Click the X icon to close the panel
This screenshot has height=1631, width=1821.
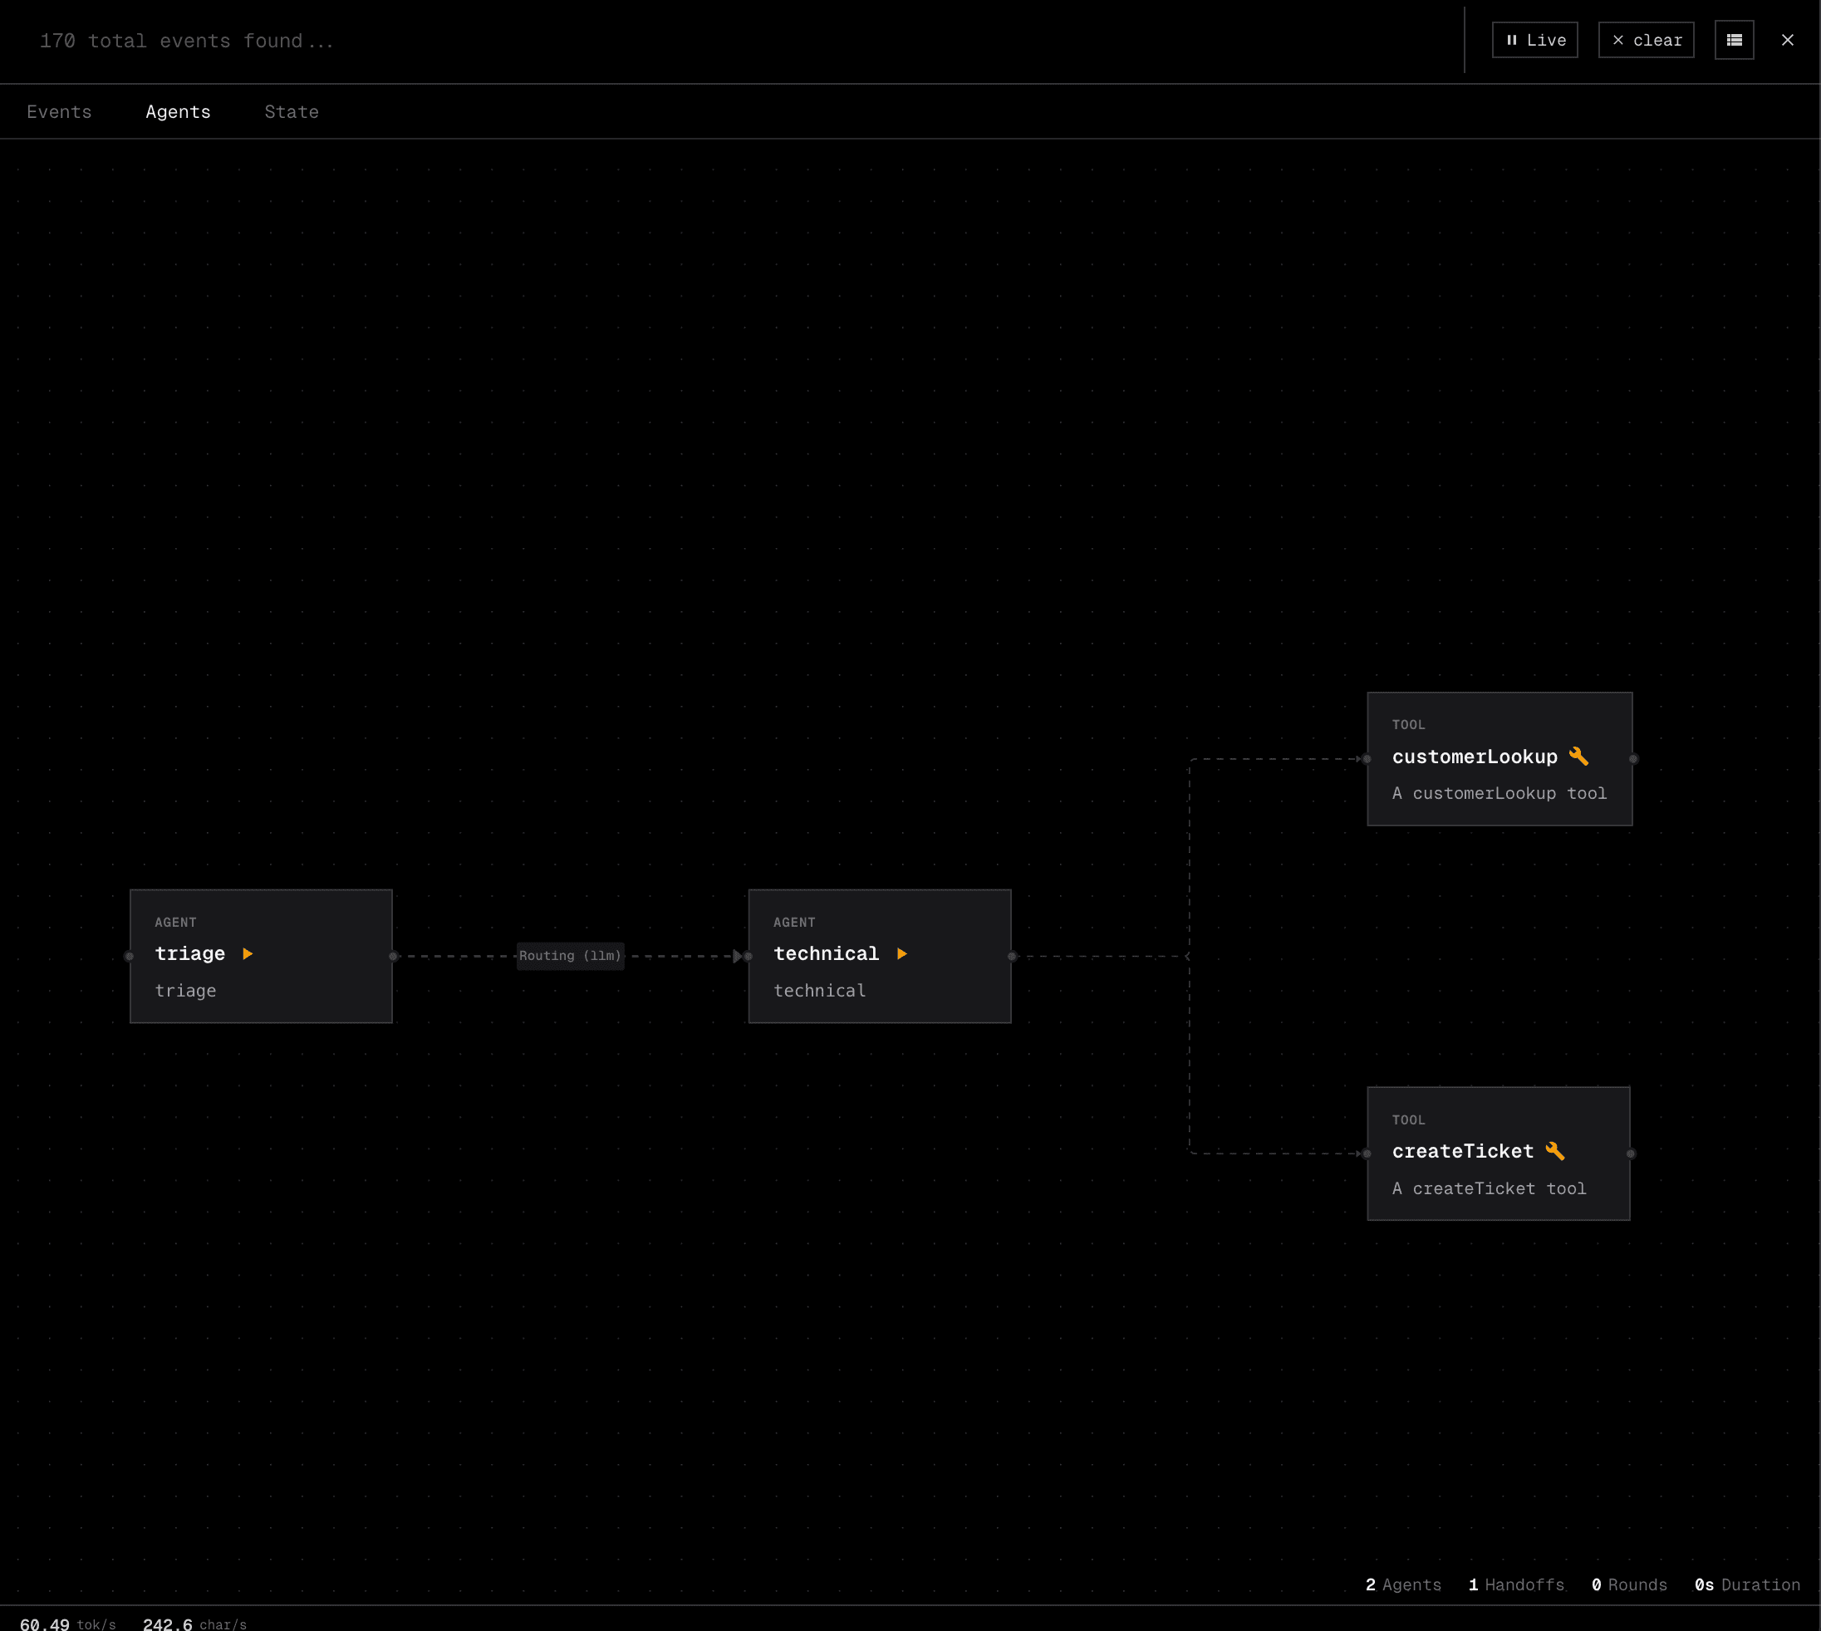(1788, 39)
